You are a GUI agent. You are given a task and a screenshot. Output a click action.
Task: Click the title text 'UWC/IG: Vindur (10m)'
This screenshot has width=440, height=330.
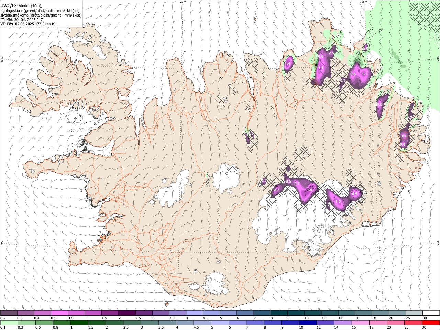click(21, 6)
